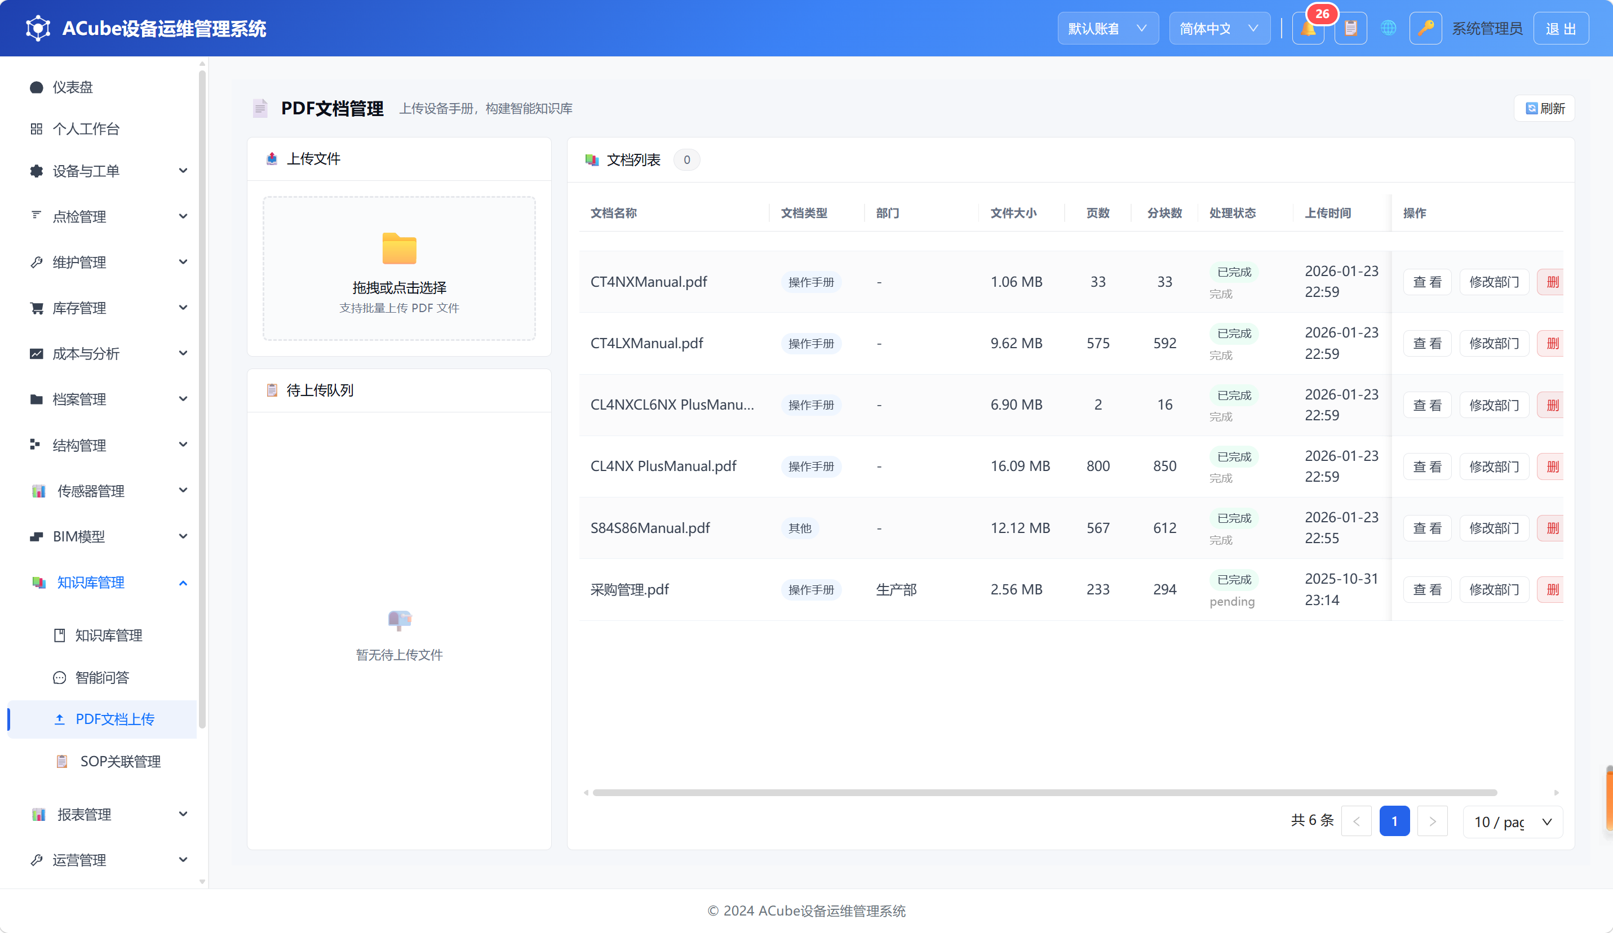Image resolution: width=1613 pixels, height=933 pixels.
Task: Open 智能问答 submenu item
Action: (x=103, y=677)
